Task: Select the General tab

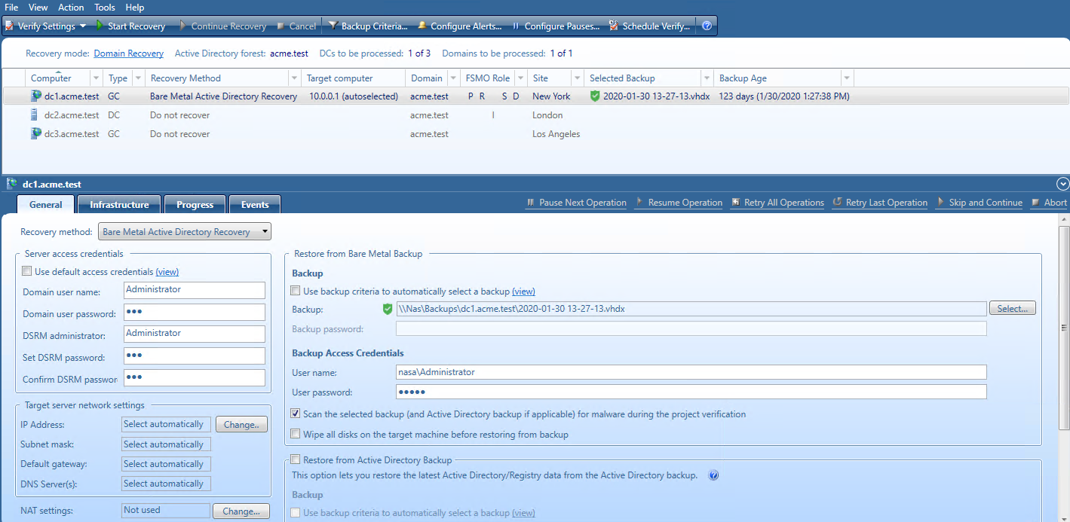Action: click(45, 204)
